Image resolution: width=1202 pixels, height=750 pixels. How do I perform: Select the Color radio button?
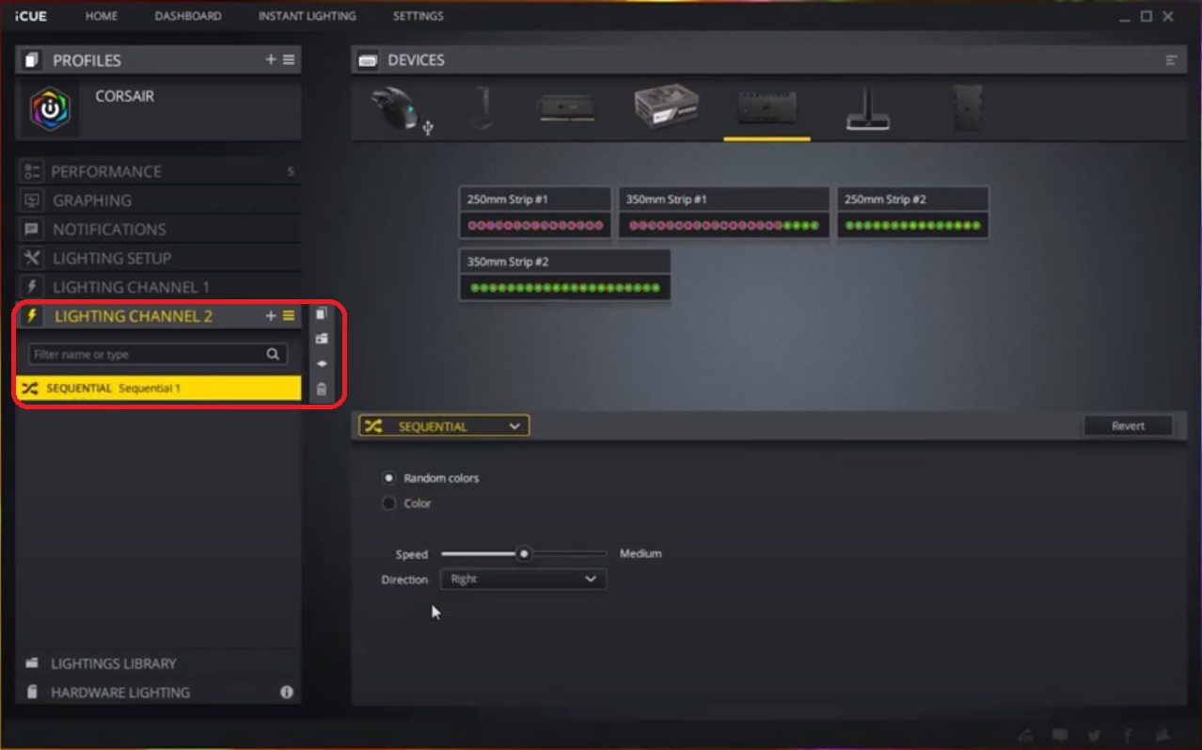[389, 503]
